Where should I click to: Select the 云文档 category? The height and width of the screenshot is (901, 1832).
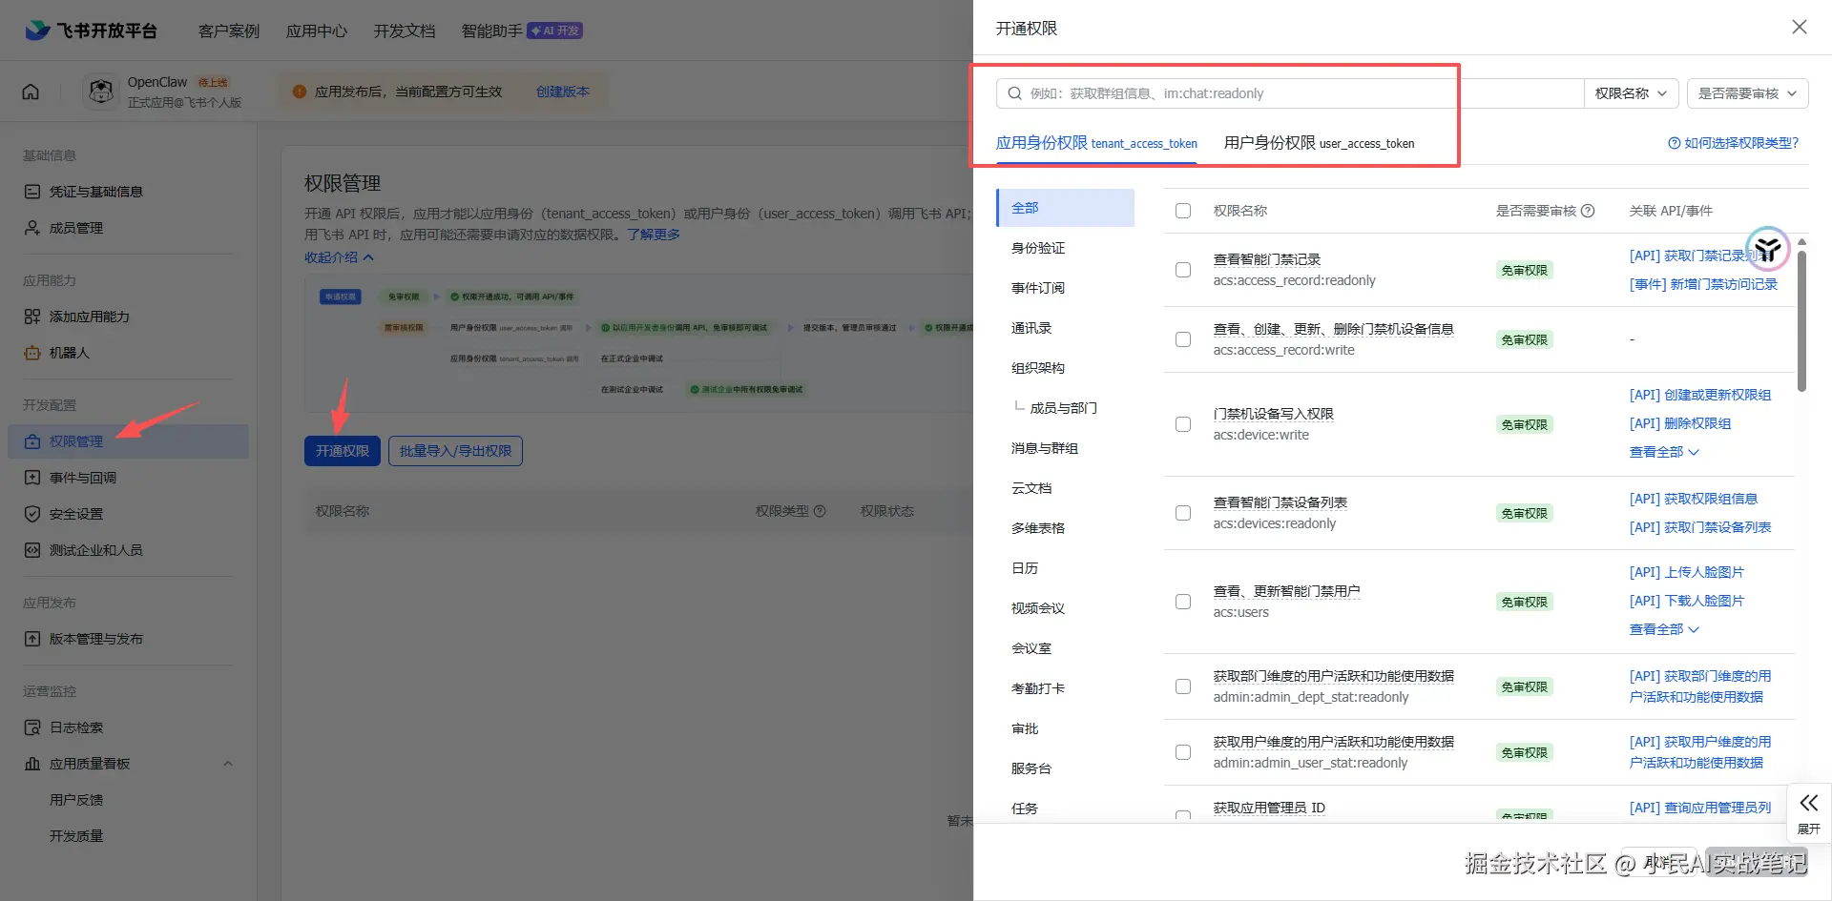tap(1031, 488)
